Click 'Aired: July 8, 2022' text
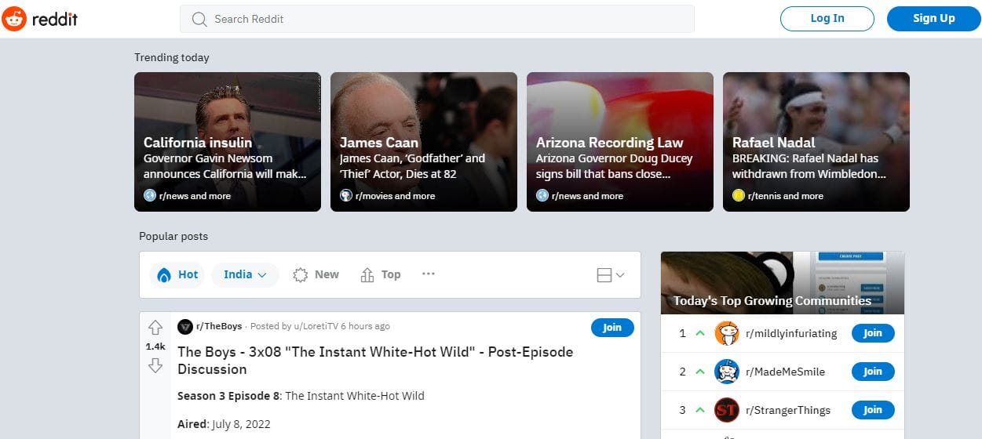The image size is (982, 439). click(224, 424)
